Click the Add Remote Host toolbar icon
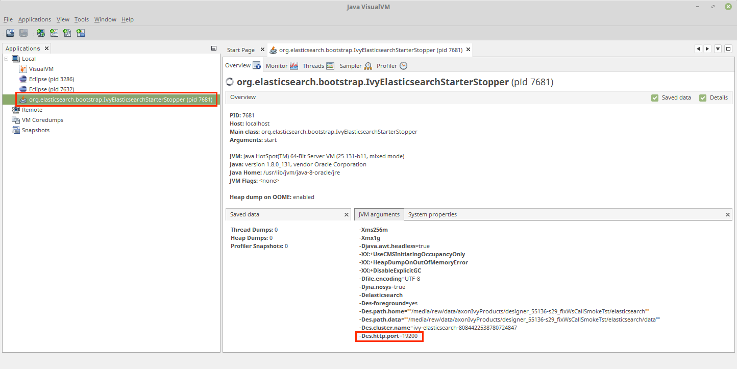The width and height of the screenshot is (737, 369). (x=41, y=33)
